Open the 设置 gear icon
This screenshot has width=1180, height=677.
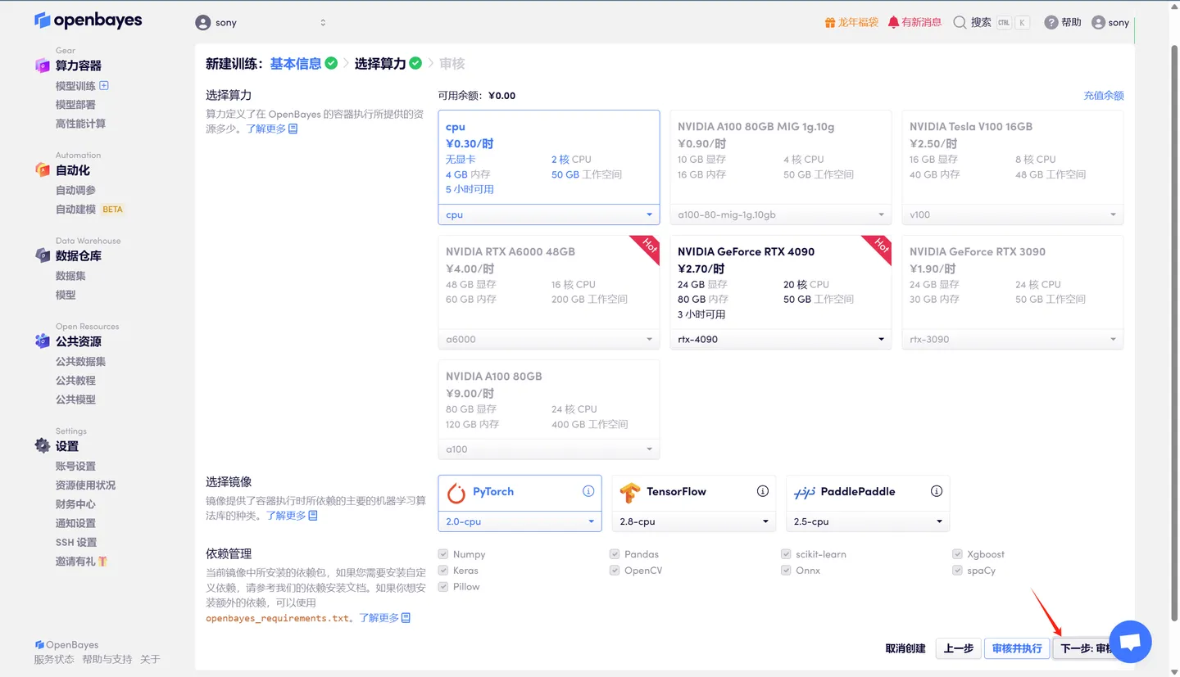[43, 445]
